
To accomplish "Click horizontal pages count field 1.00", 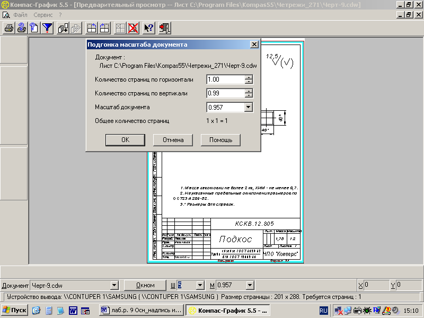I will [226, 79].
